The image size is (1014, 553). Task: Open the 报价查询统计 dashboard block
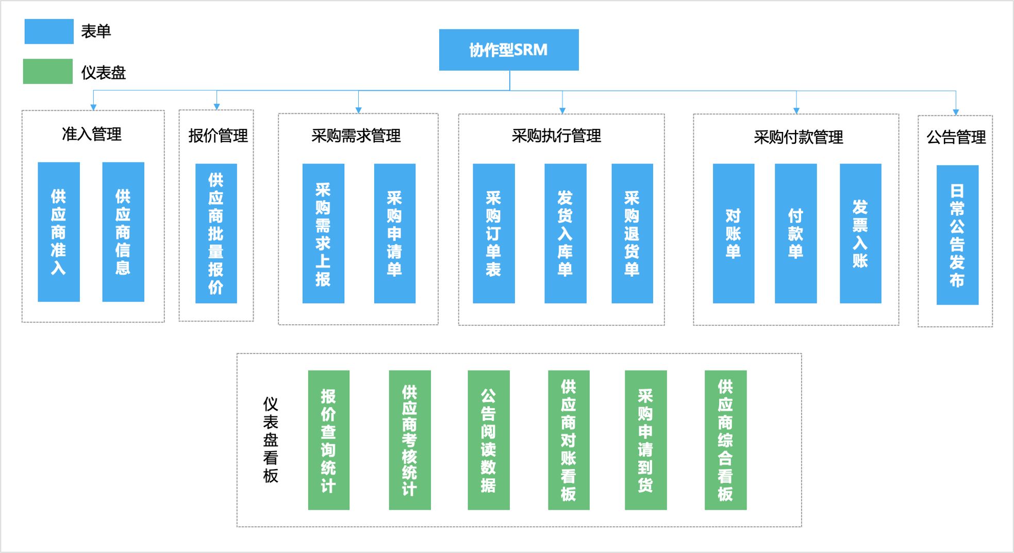(329, 440)
